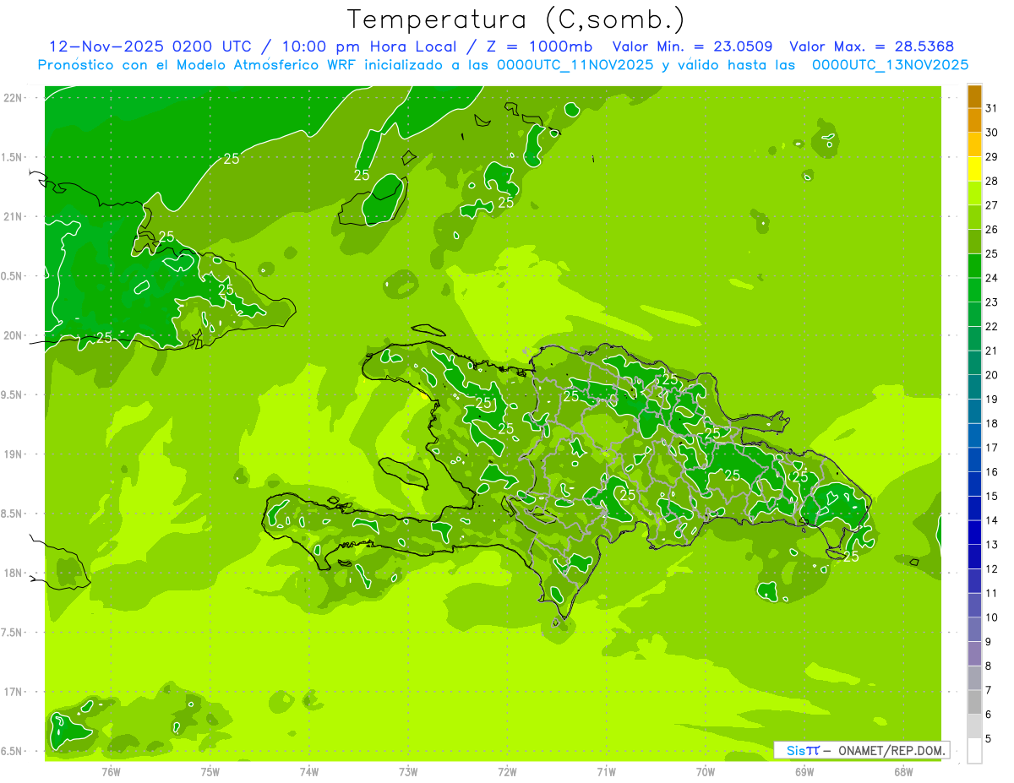
Task: Click the gray swatch between 6 and 7
Action: [974, 703]
